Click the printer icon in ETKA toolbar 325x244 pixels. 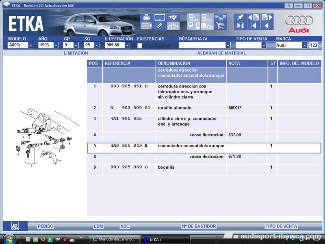[147, 17]
